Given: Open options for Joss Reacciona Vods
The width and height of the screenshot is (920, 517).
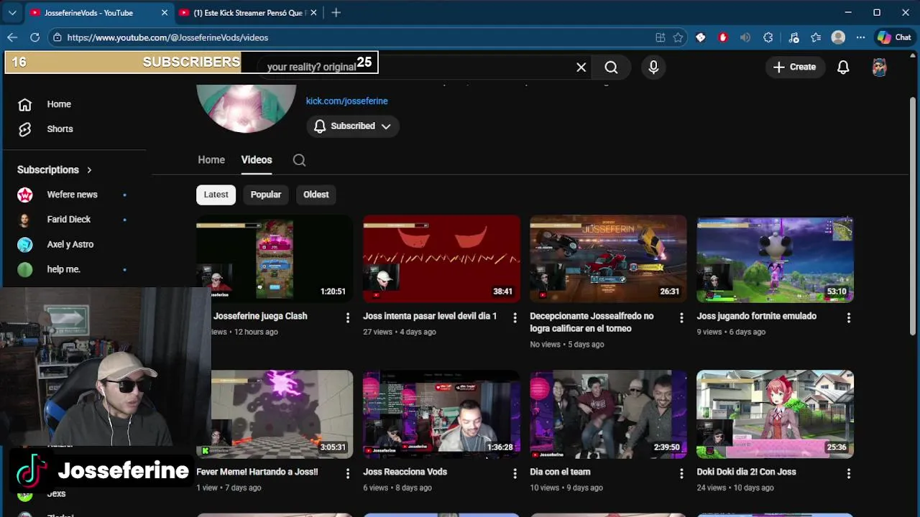Looking at the screenshot, I should pyautogui.click(x=515, y=473).
